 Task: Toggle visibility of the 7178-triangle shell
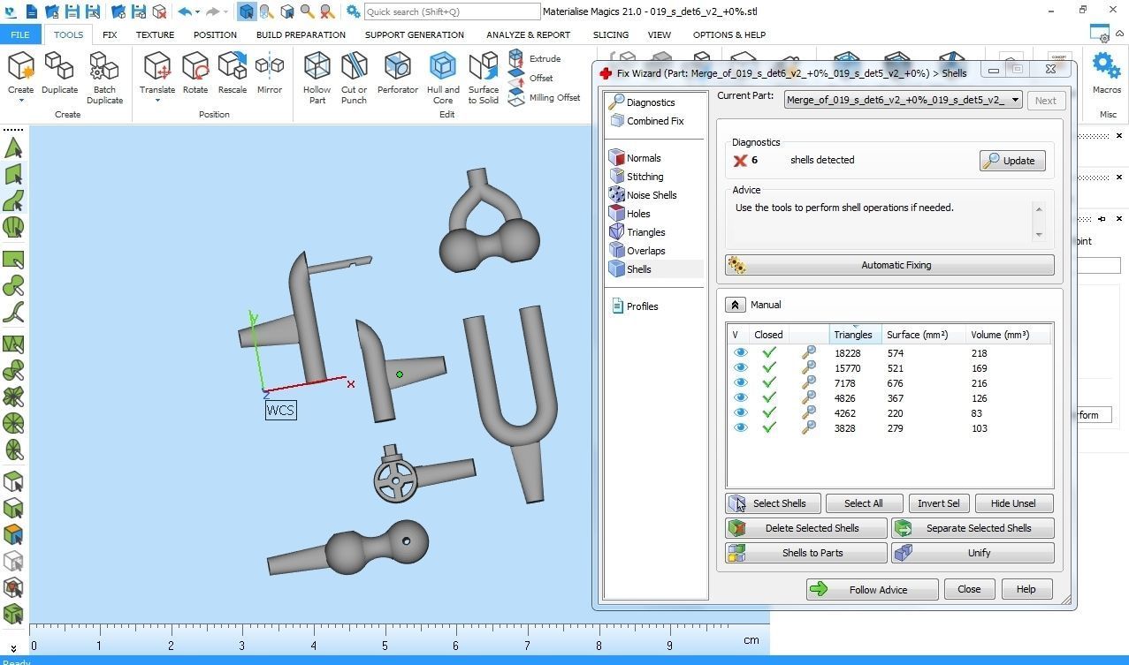(x=740, y=382)
